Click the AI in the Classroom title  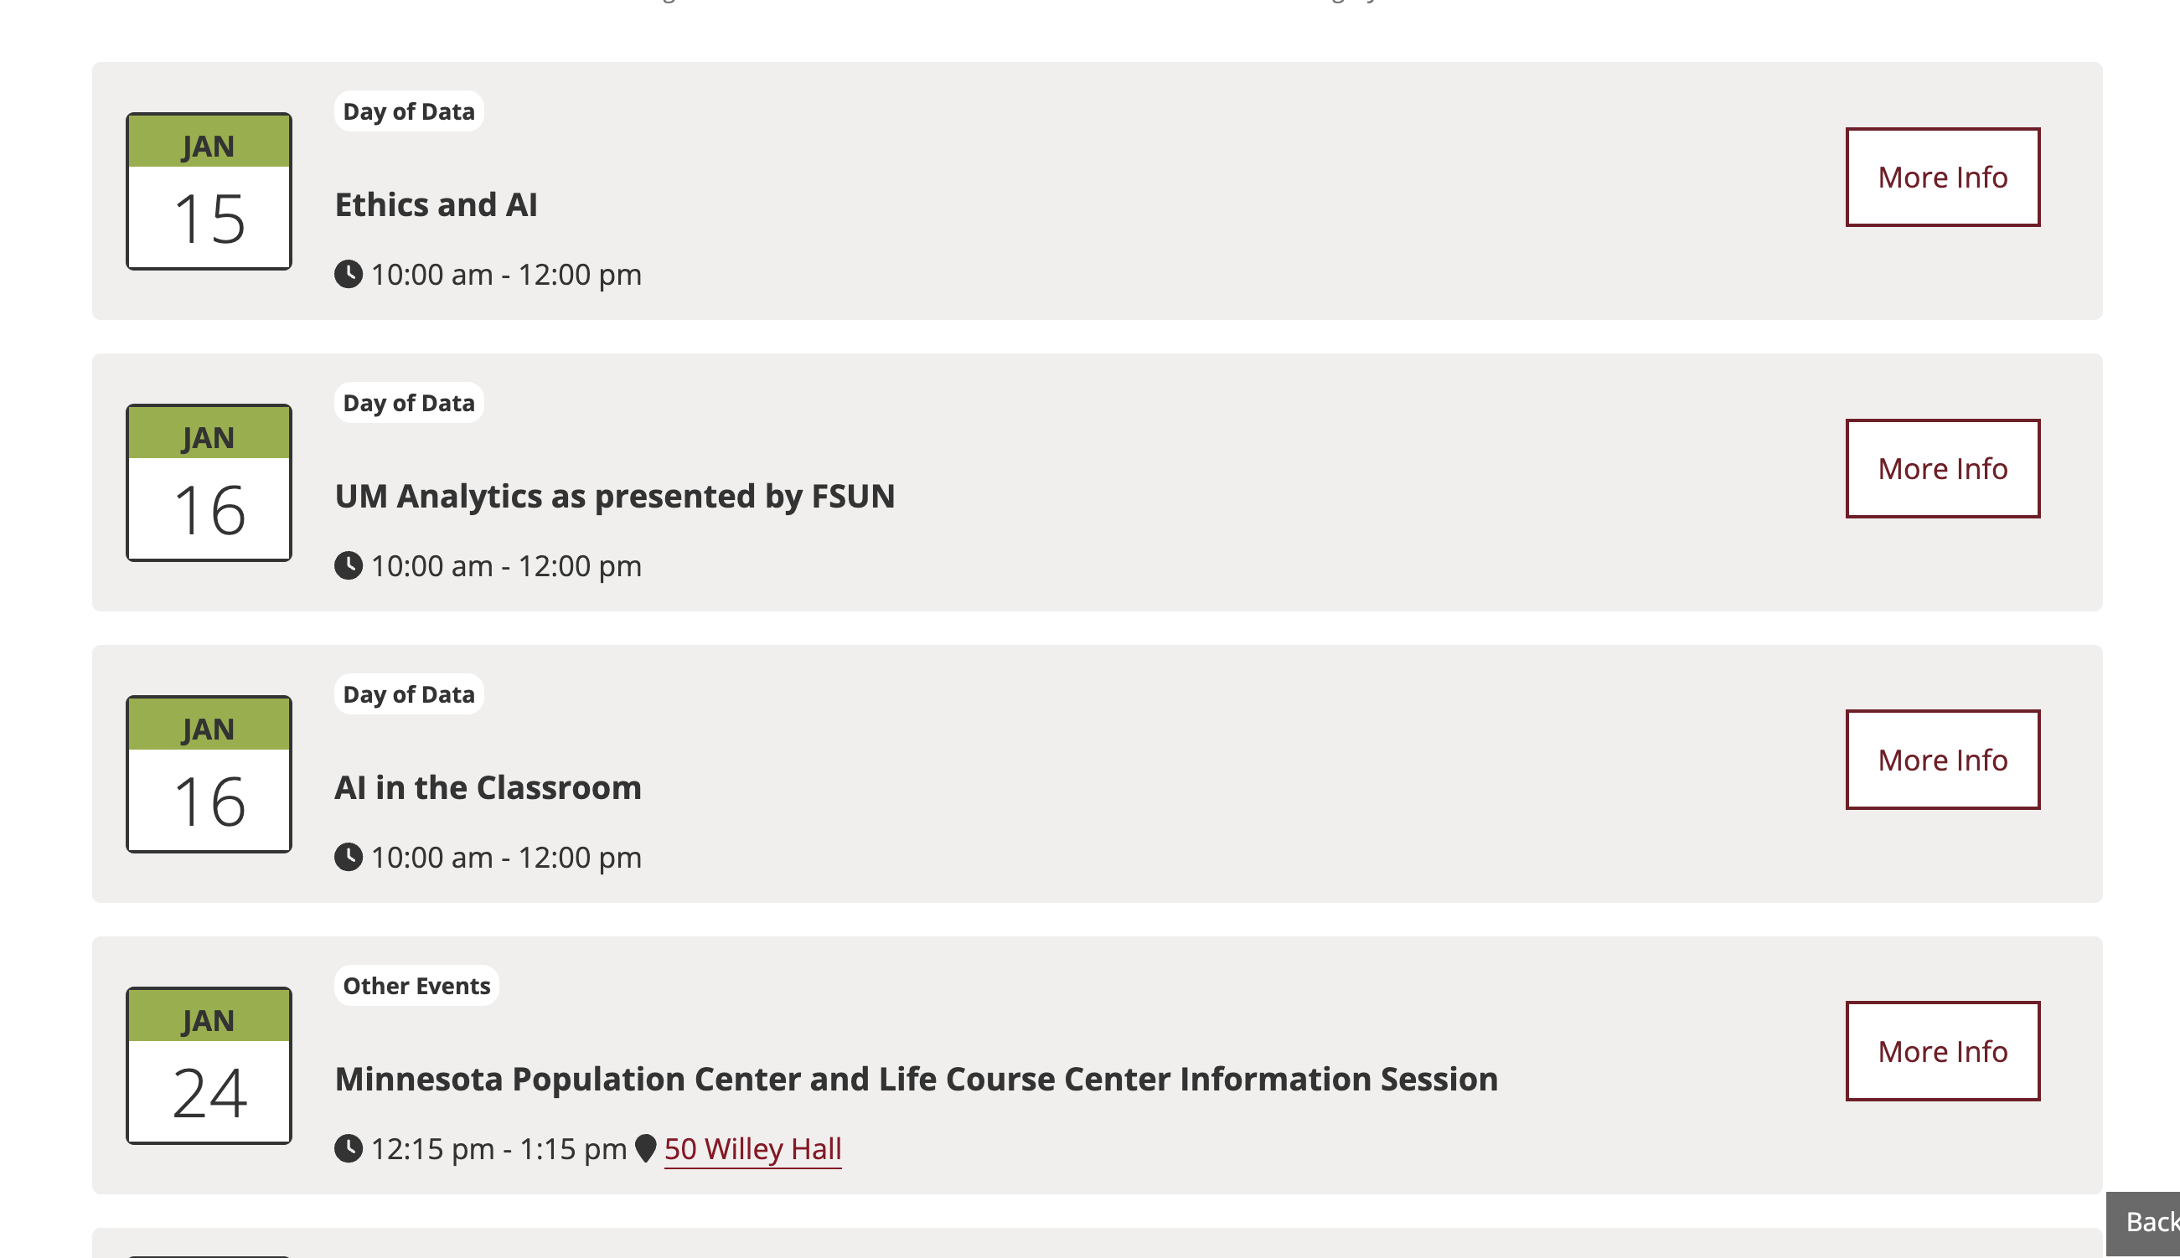[488, 787]
